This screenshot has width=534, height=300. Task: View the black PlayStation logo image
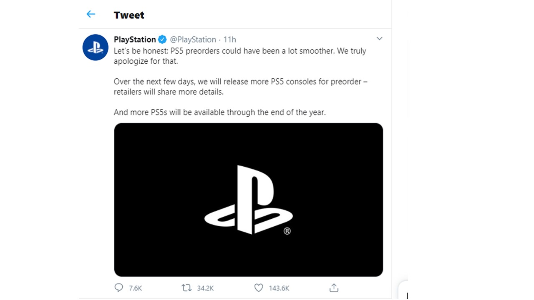tap(248, 200)
